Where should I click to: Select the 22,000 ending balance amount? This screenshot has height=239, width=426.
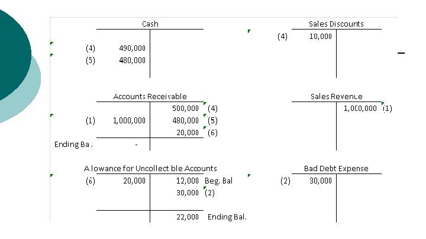[188, 217]
